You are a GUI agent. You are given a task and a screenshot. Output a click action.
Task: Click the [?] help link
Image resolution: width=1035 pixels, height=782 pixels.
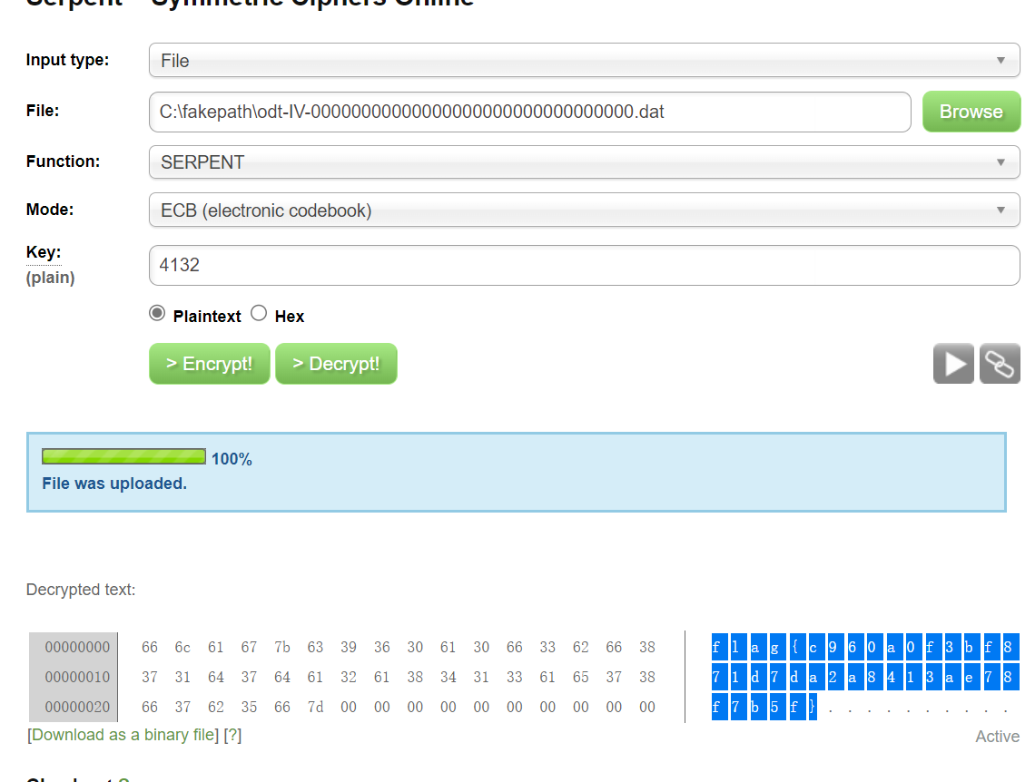coord(232,735)
